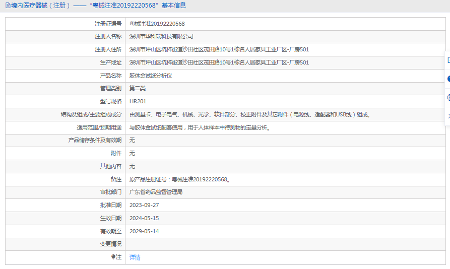Click 无 value in 附件 row
This screenshot has width=450, height=269.
132,153
